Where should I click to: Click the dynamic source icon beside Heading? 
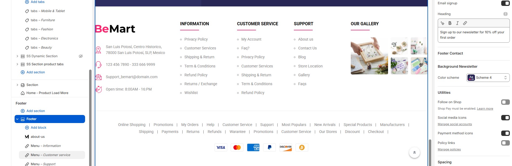click(x=505, y=14)
